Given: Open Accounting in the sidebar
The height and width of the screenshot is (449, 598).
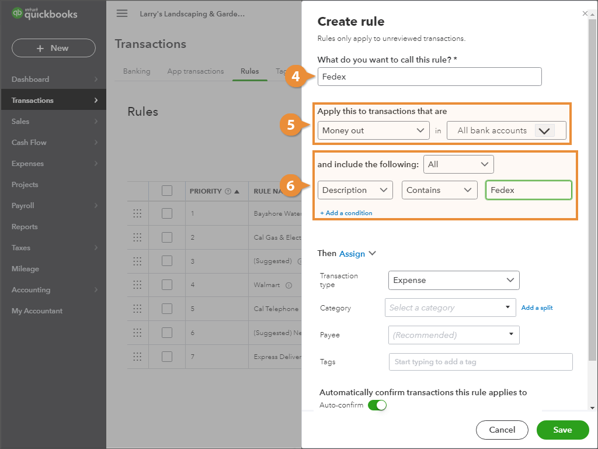Looking at the screenshot, I should pyautogui.click(x=54, y=290).
